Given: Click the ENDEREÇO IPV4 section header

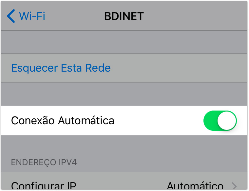Looking at the screenshot, I should pyautogui.click(x=44, y=162).
